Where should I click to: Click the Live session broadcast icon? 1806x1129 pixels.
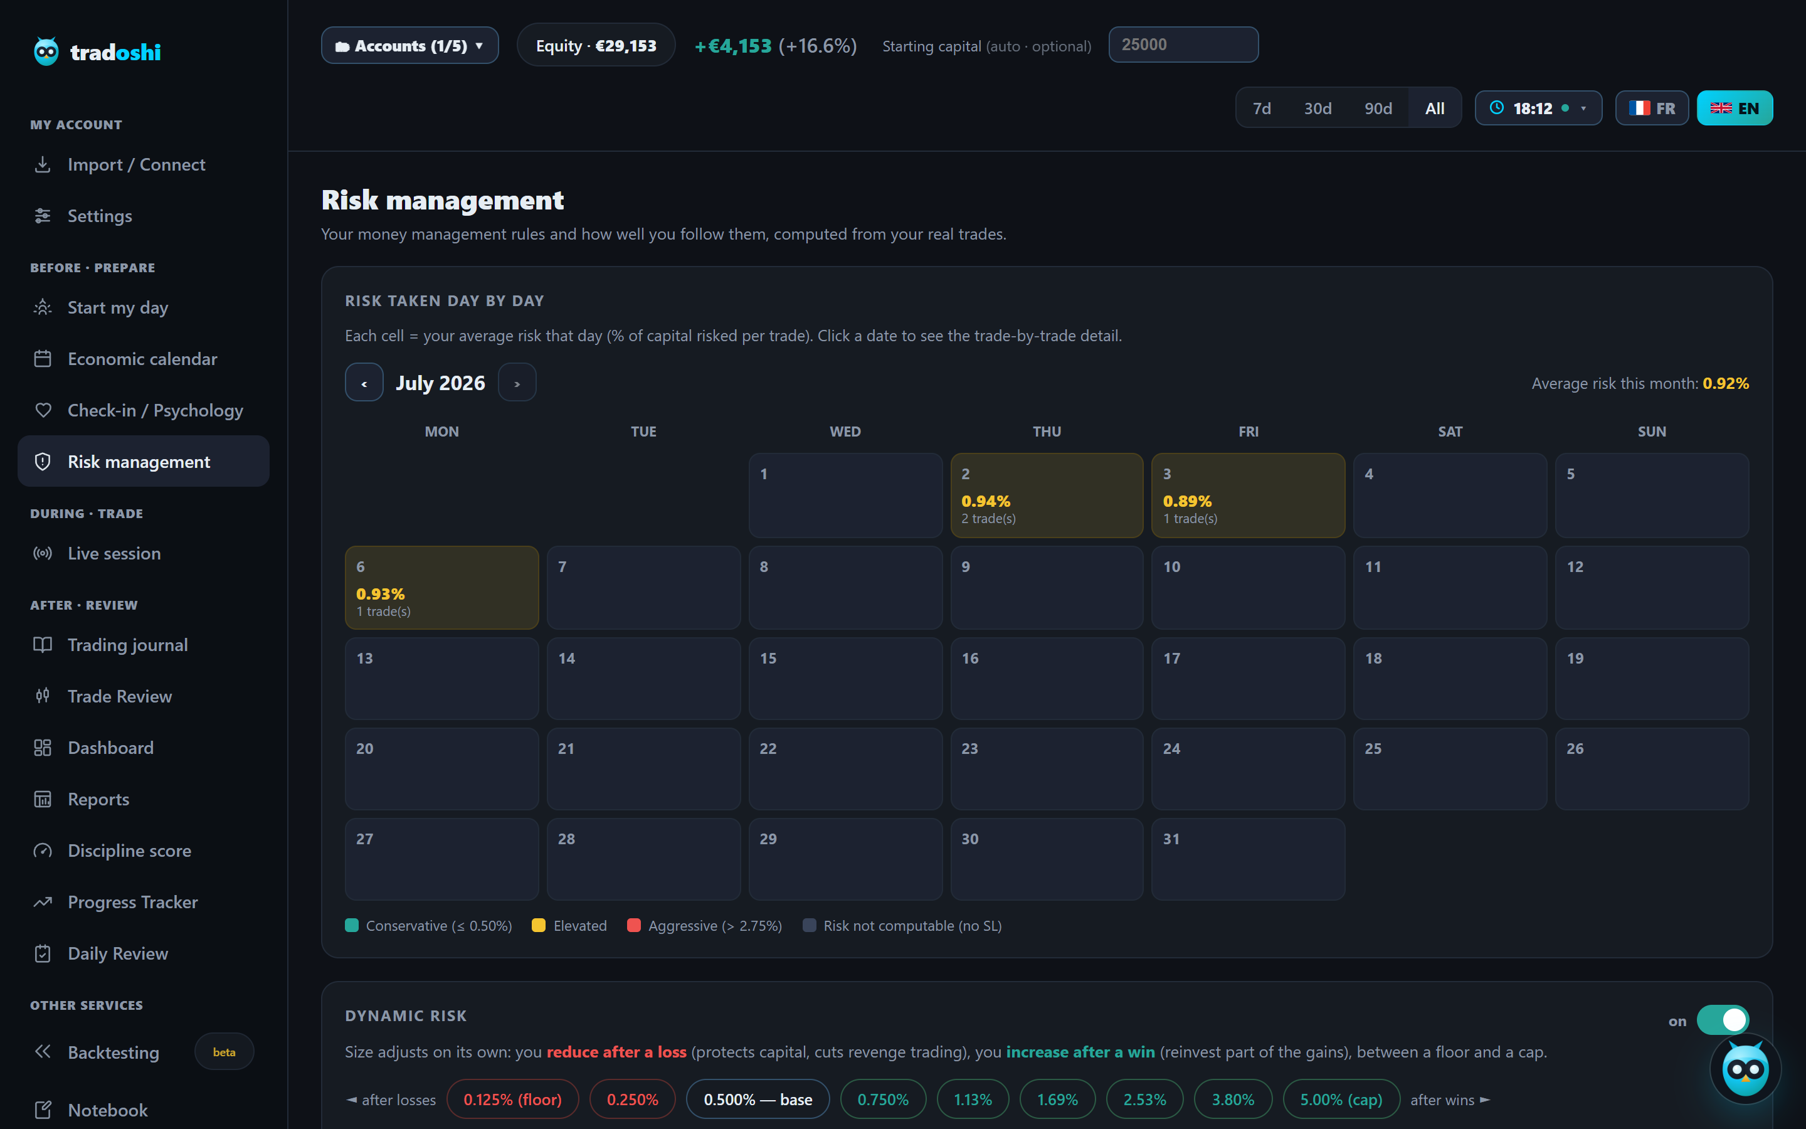point(43,553)
